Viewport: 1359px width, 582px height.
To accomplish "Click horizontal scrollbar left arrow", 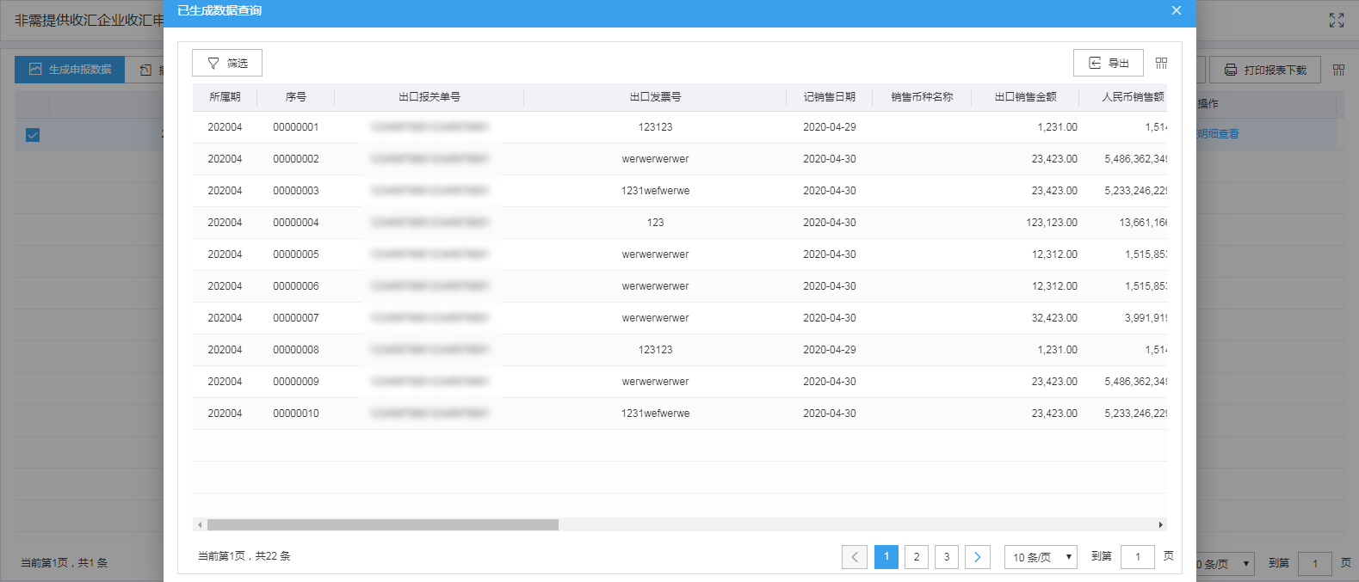I will pyautogui.click(x=200, y=524).
